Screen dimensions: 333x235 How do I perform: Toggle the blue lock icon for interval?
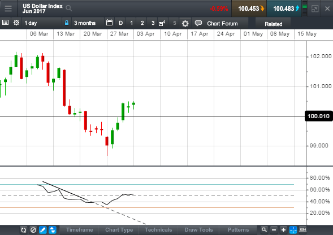click(x=67, y=23)
